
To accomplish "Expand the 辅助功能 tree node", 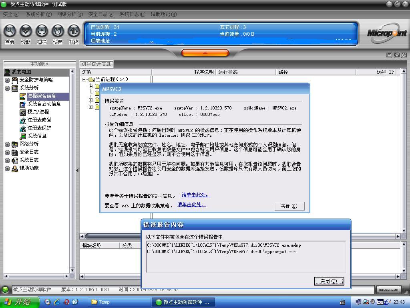I will point(7,169).
